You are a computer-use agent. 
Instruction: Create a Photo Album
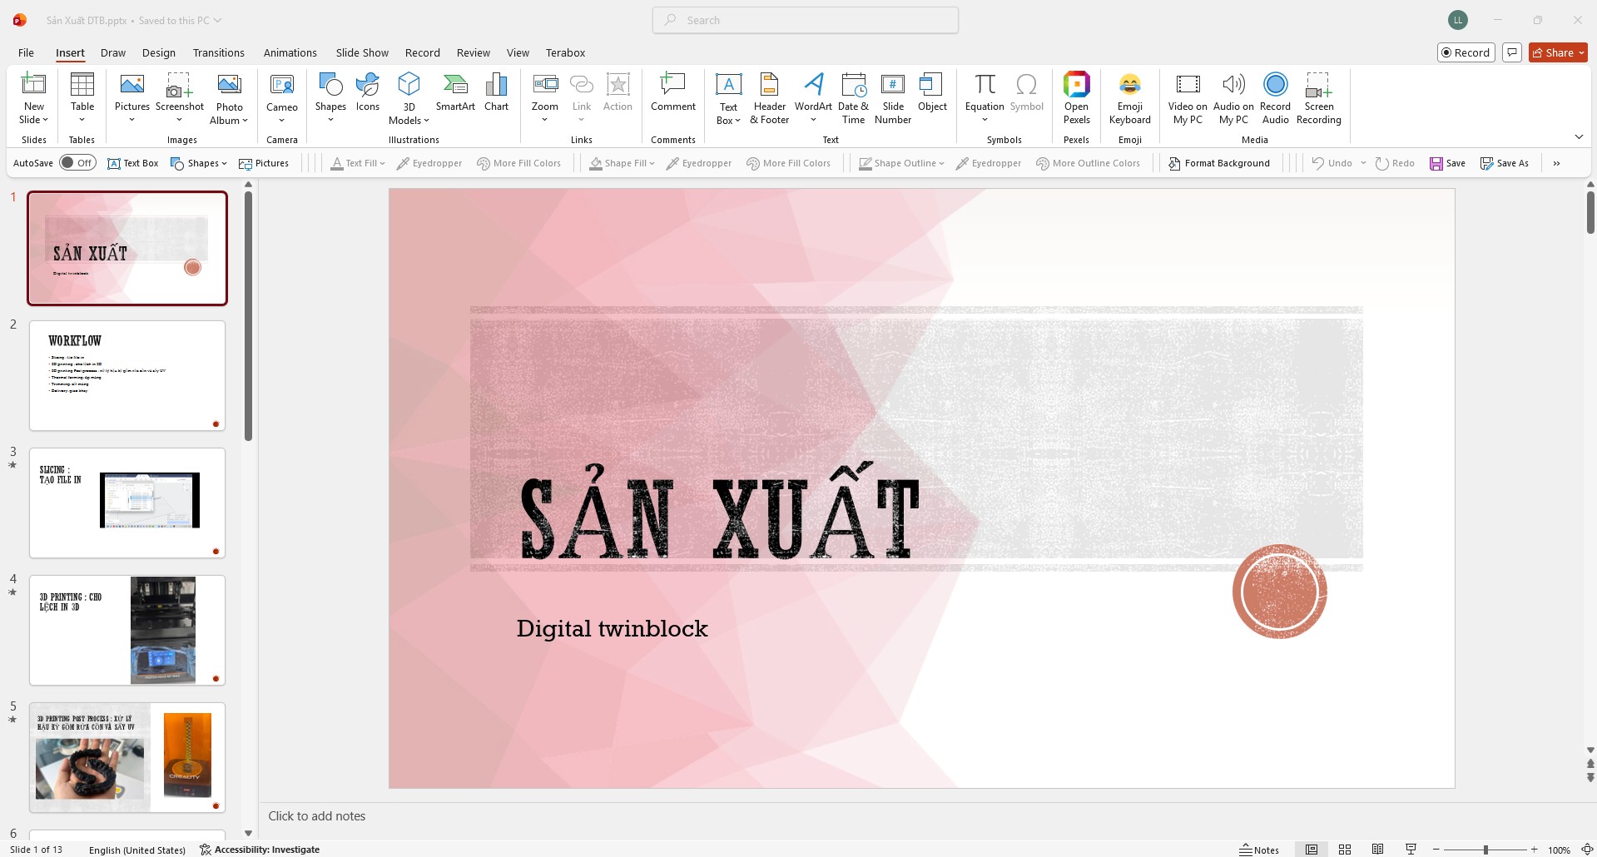229,98
